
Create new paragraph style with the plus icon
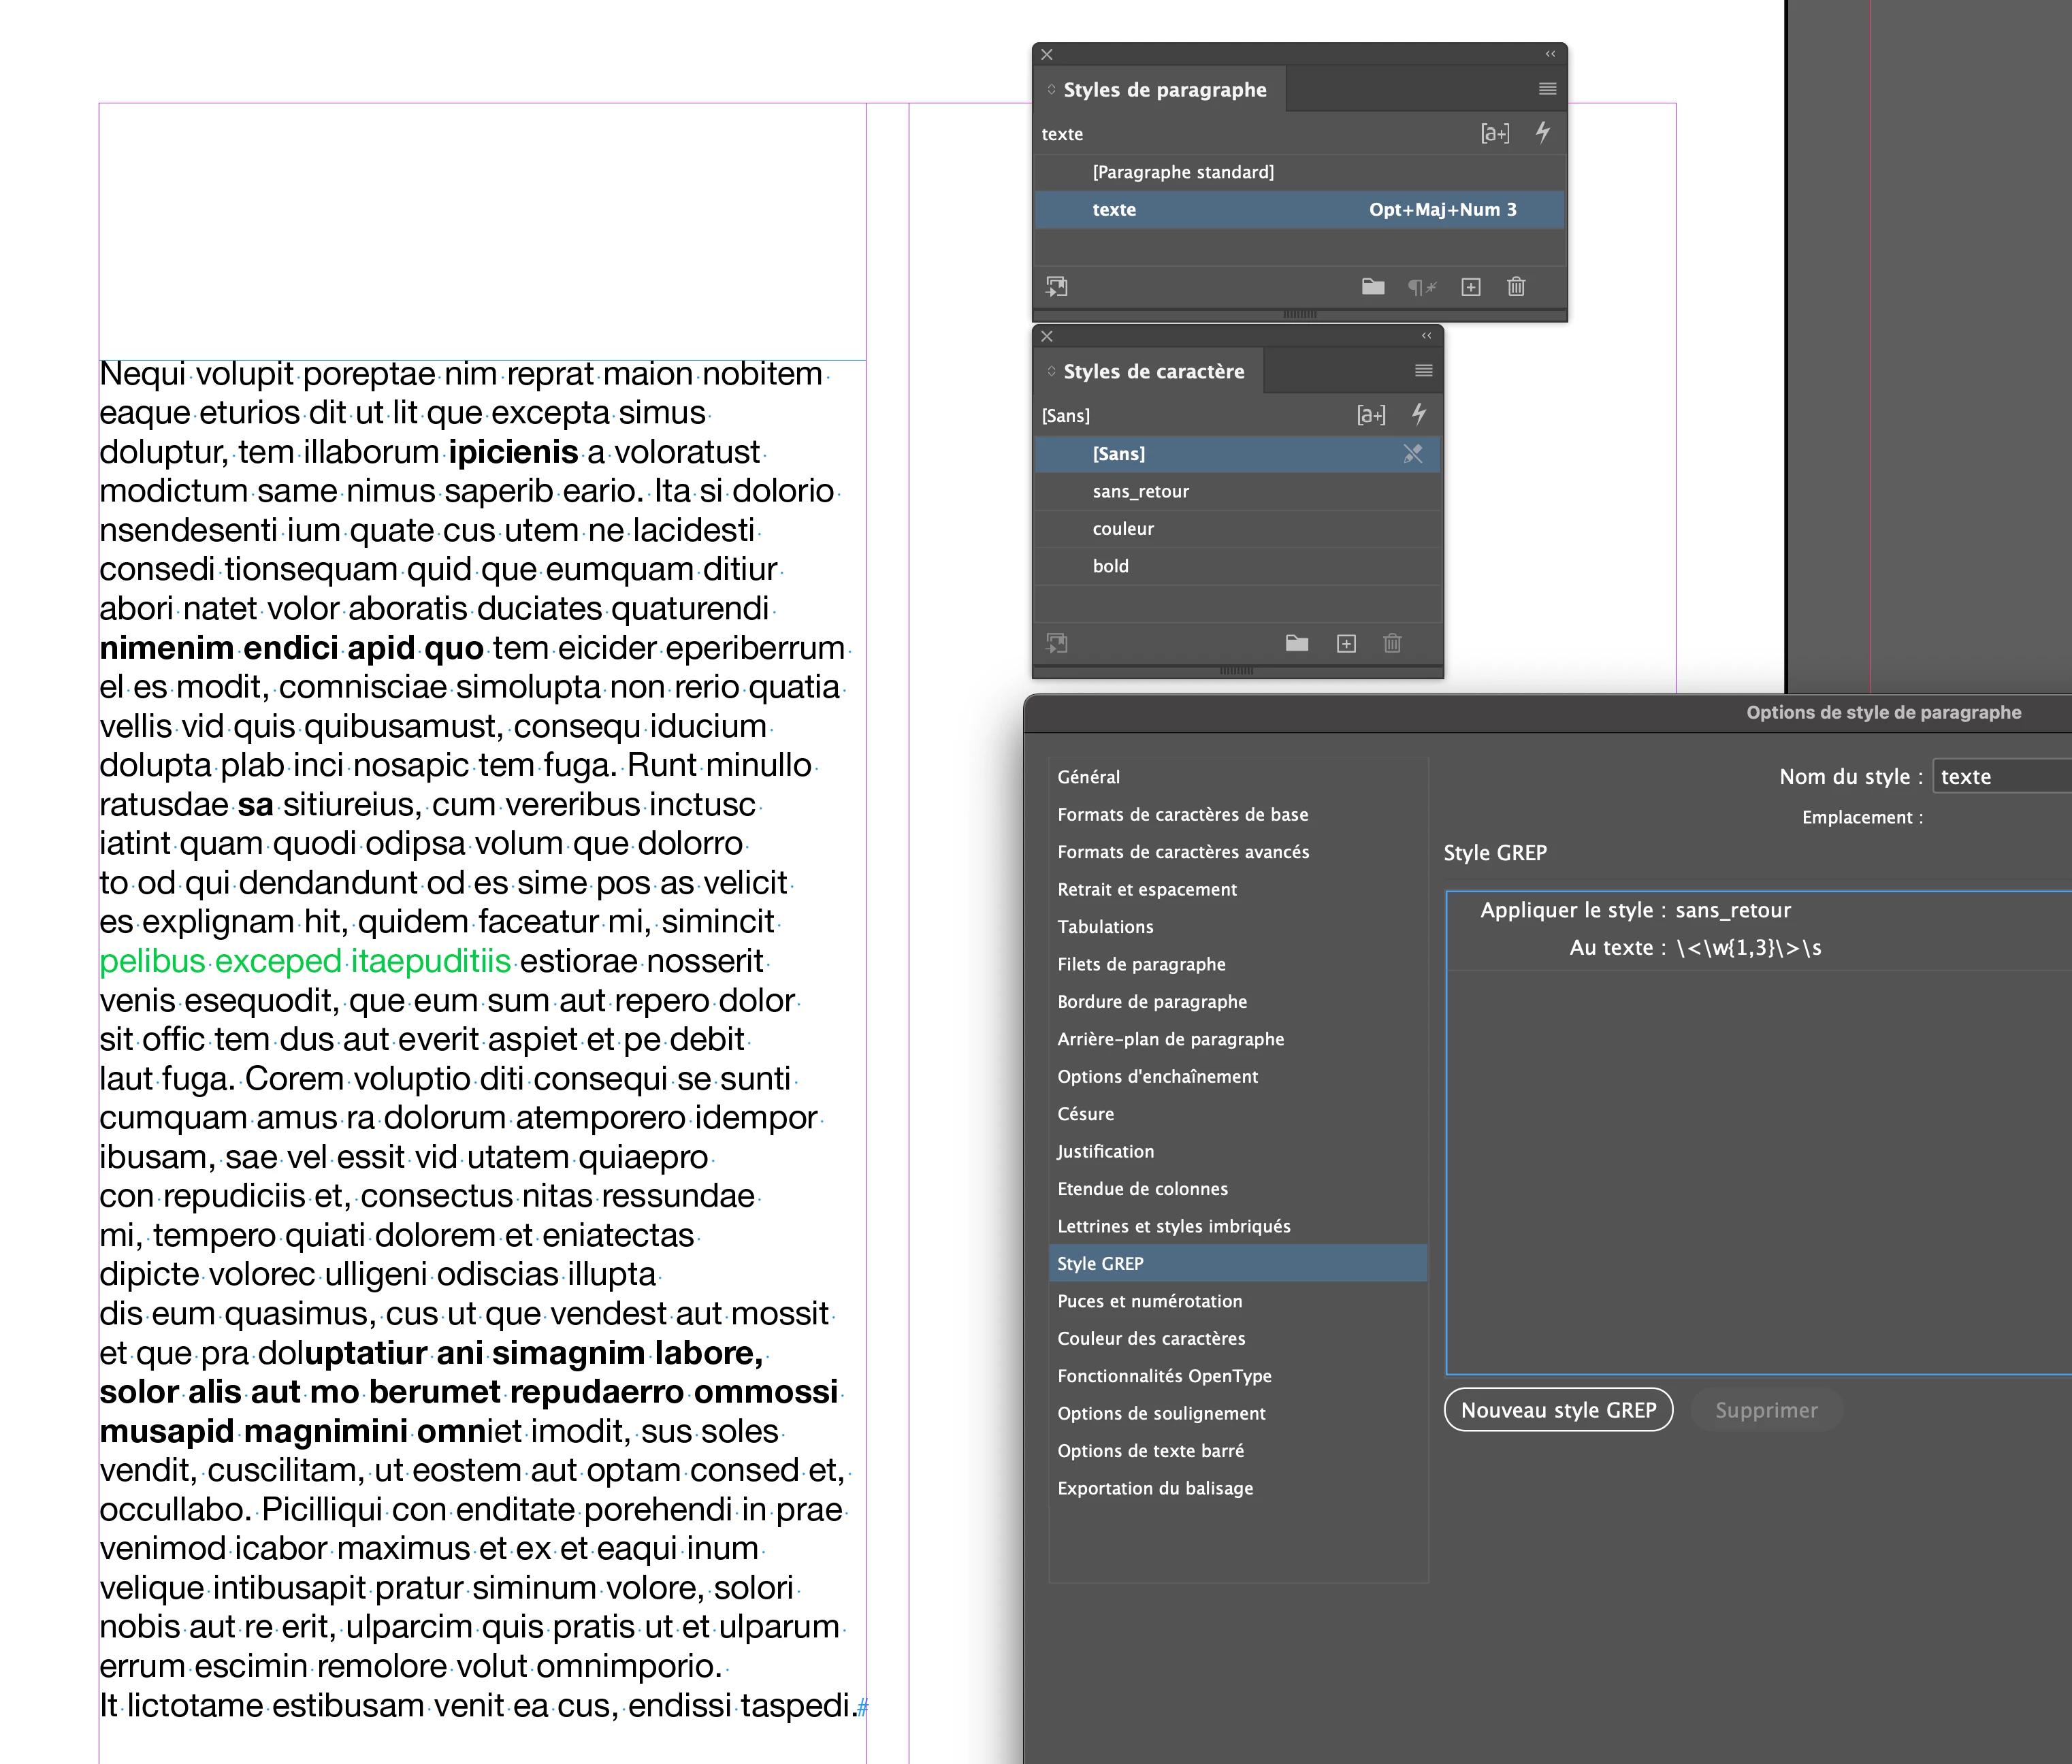point(1470,287)
